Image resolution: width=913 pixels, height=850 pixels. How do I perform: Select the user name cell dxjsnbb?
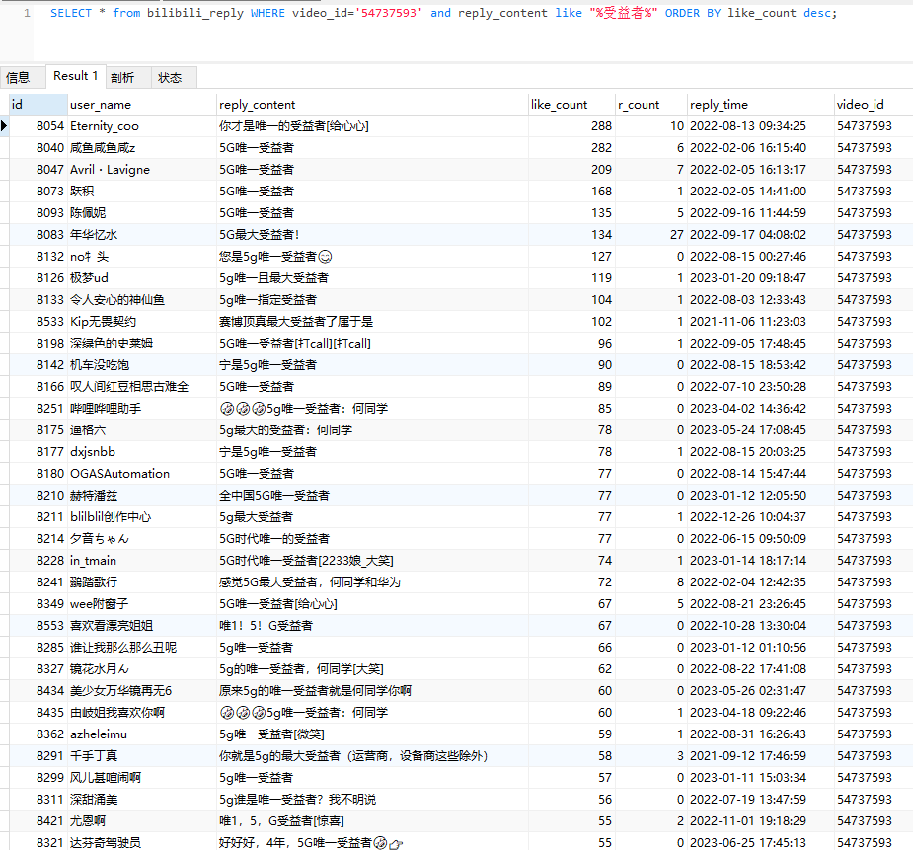click(142, 452)
